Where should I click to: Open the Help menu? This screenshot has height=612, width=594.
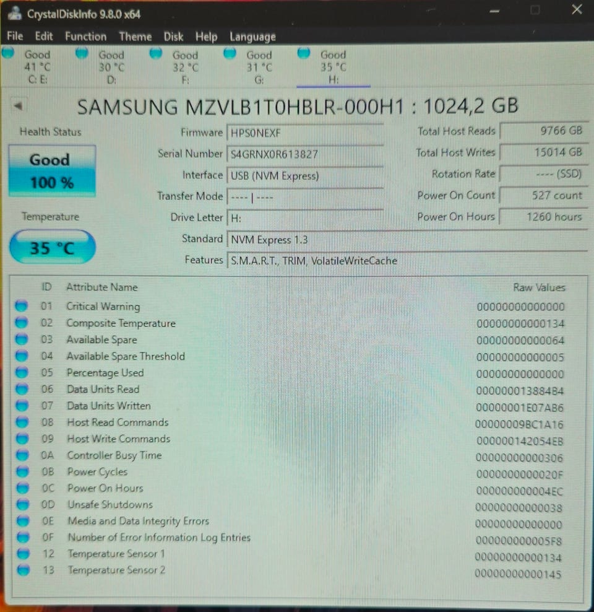(206, 37)
